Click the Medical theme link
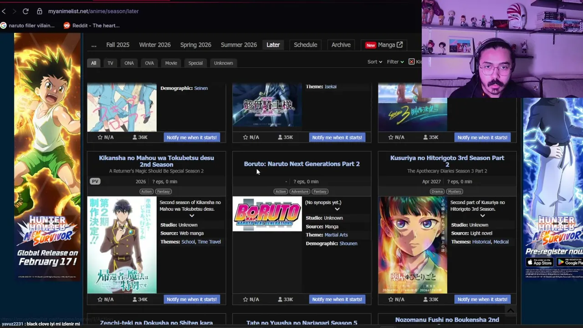Viewport: 583px width, 328px height. pos(501,242)
